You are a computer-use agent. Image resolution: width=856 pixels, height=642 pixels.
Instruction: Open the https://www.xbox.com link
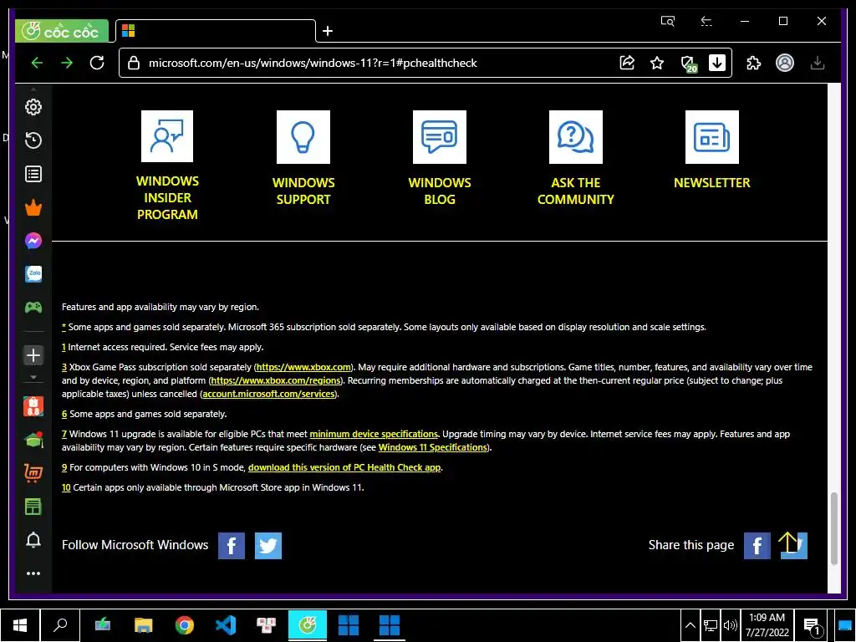(x=303, y=367)
